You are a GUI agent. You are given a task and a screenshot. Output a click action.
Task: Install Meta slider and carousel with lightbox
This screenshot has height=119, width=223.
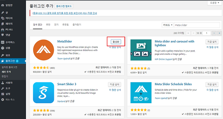coord(212,42)
